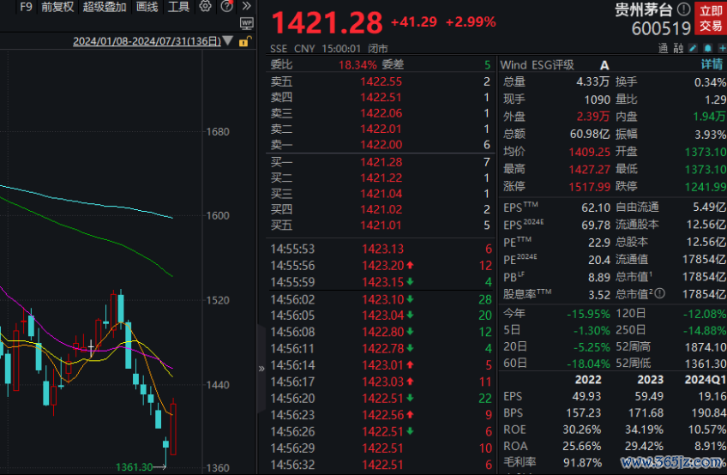Select the 买二 bid price 1421.22
Image resolution: width=727 pixels, height=475 pixels.
click(x=382, y=178)
